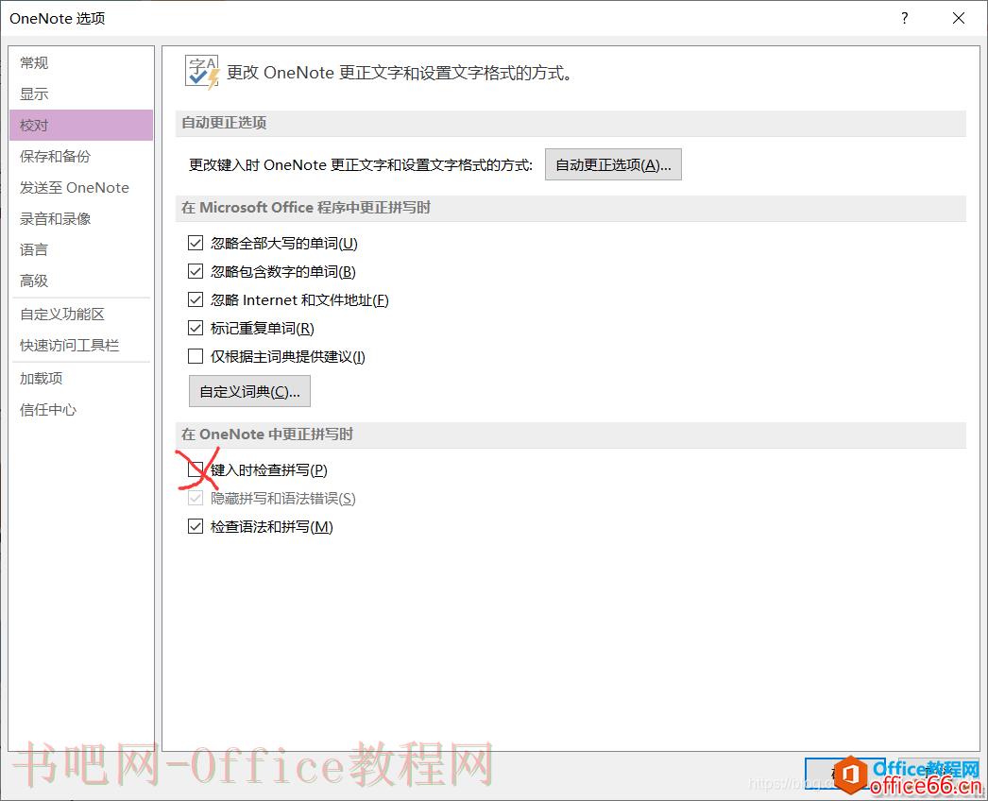Click the 自动更正选项 section header text
The width and height of the screenshot is (988, 801).
(224, 123)
